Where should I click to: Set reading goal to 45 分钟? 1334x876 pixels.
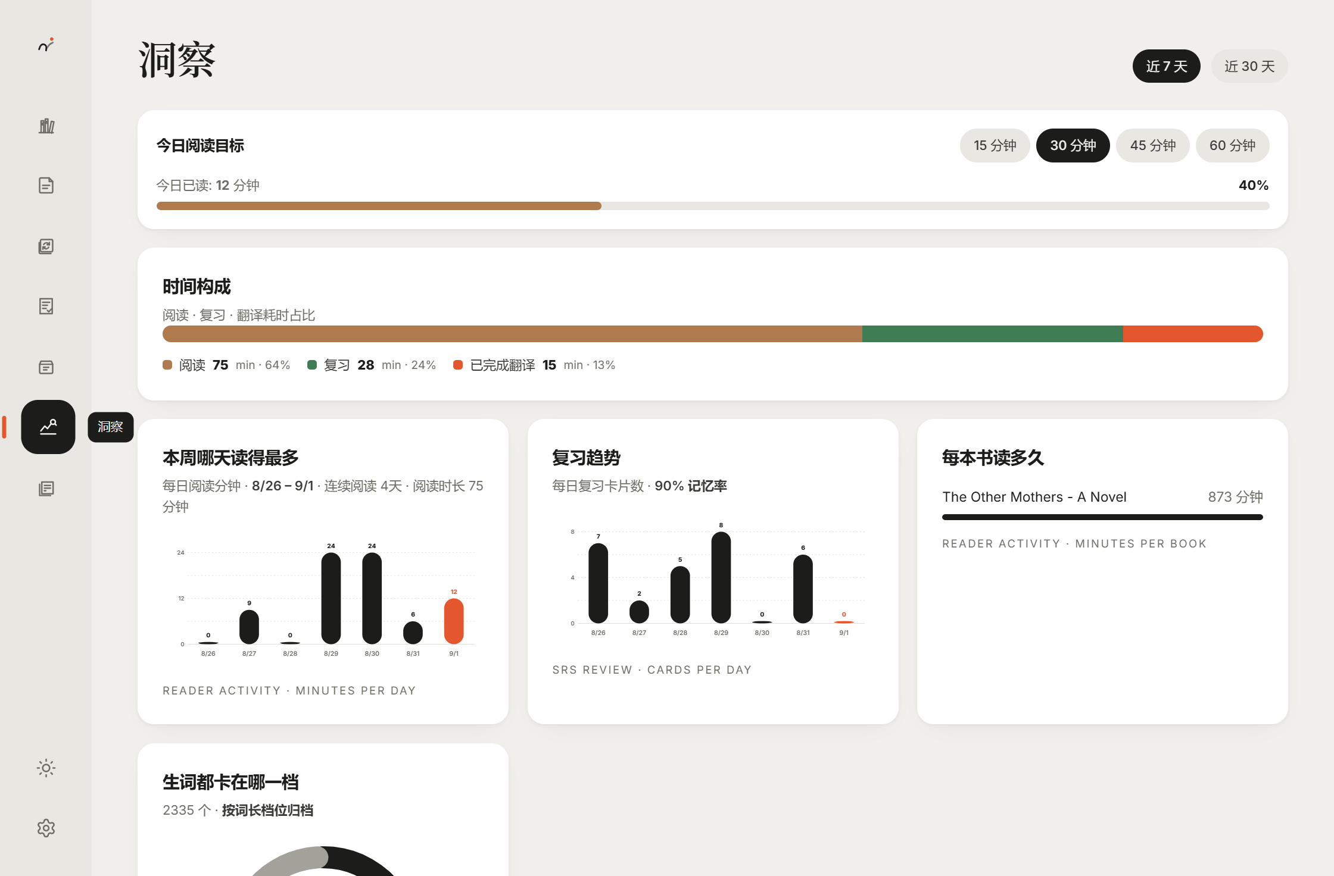click(x=1152, y=145)
